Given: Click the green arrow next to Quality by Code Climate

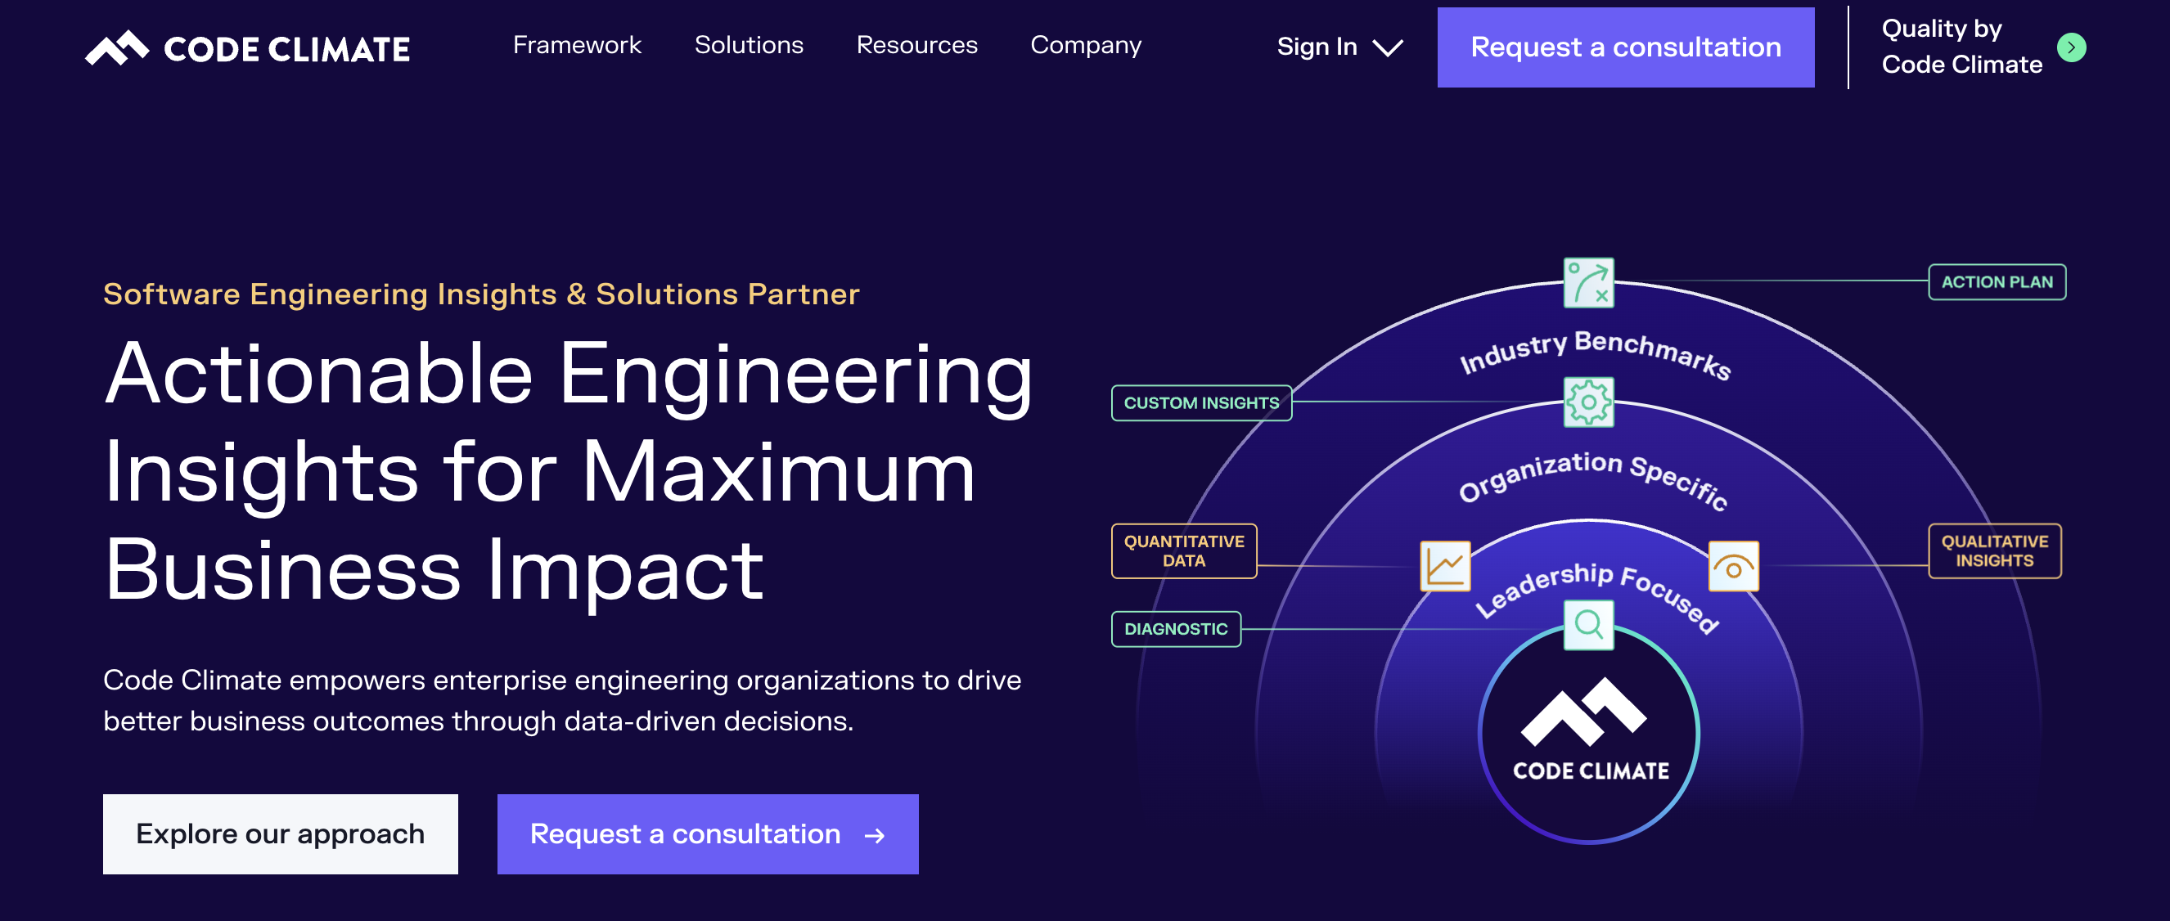Looking at the screenshot, I should tap(2072, 47).
